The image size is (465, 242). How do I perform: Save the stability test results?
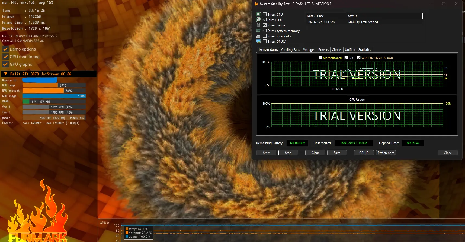click(337, 153)
